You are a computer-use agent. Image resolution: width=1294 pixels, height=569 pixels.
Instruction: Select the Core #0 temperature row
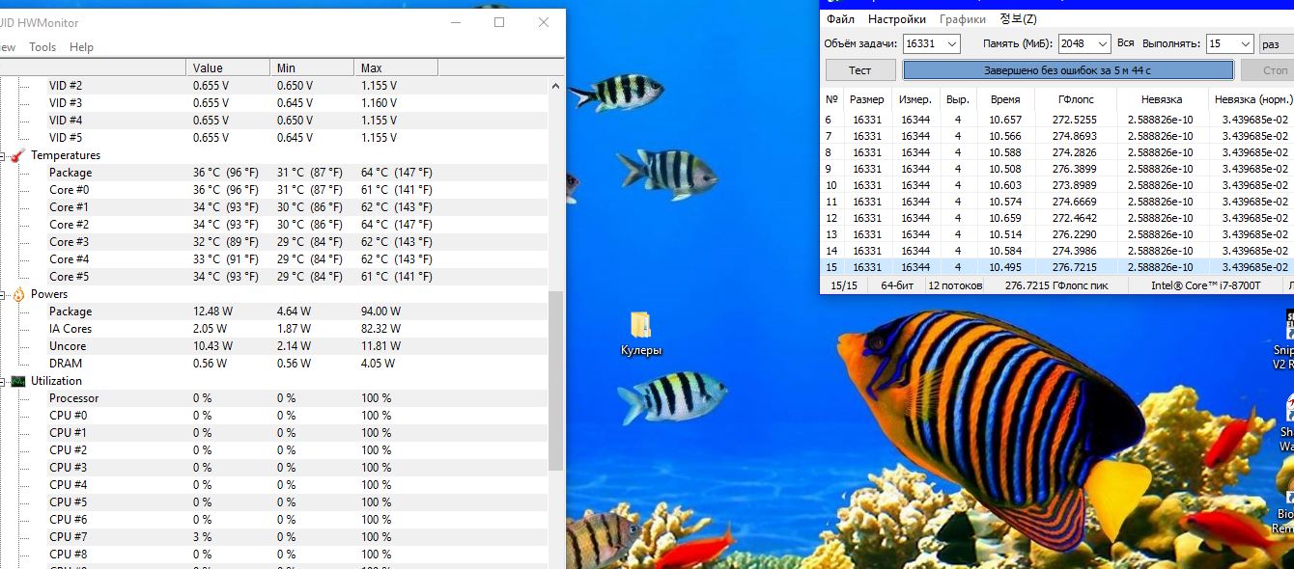click(x=273, y=190)
